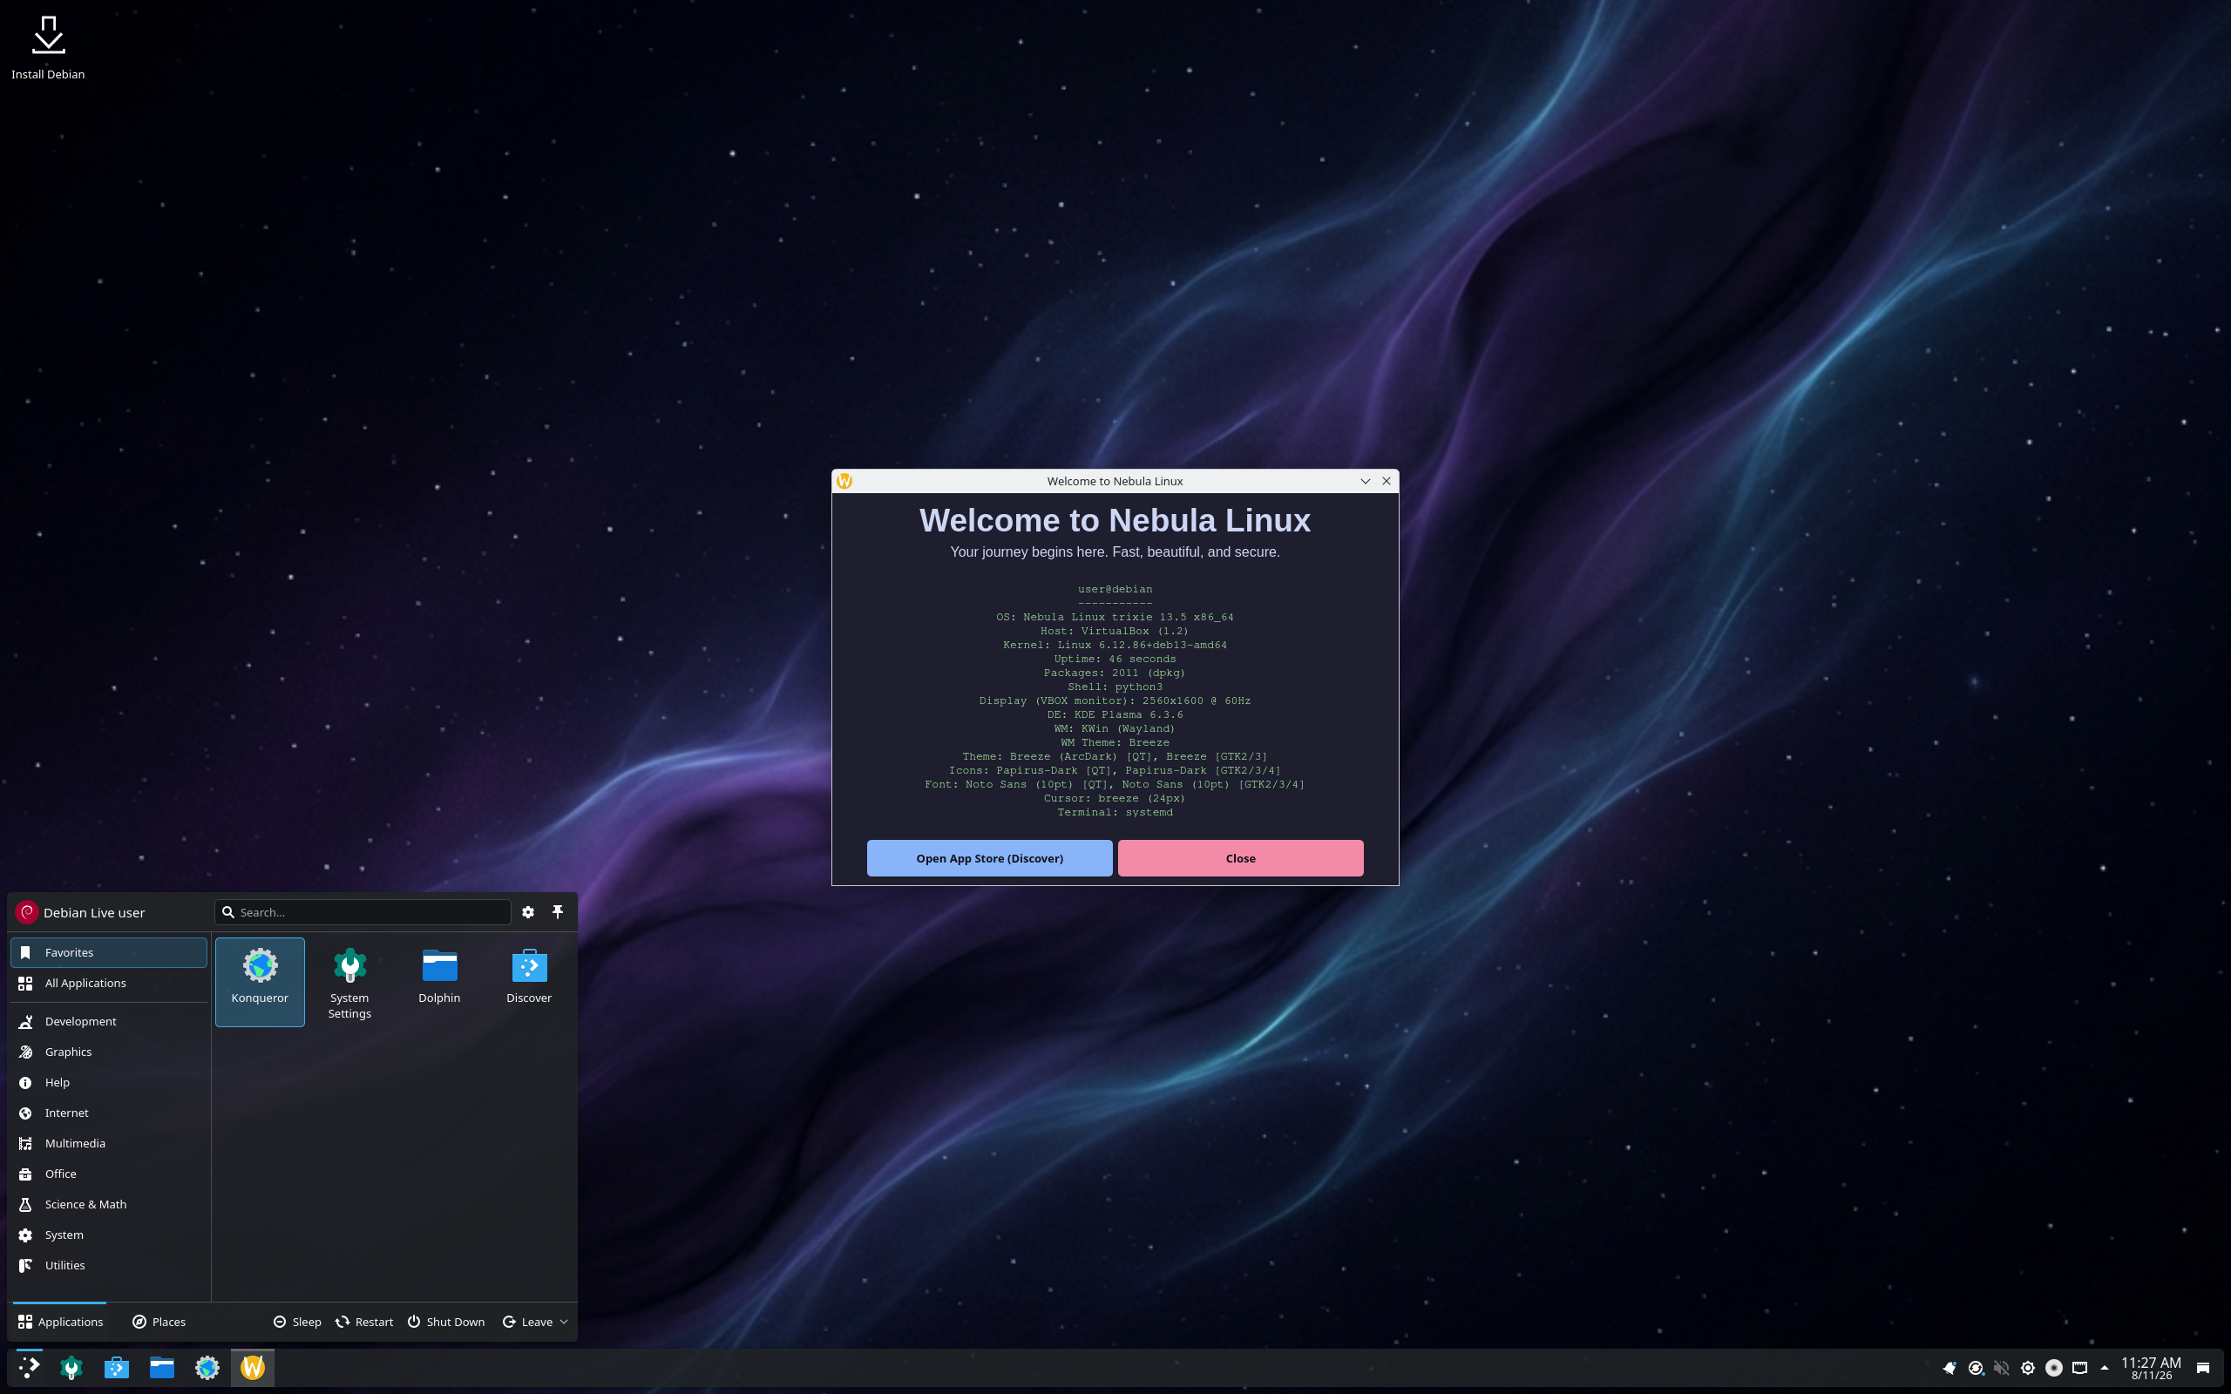
Task: Click the 'Welcome to Nebula Linux' heading
Action: click(1115, 521)
